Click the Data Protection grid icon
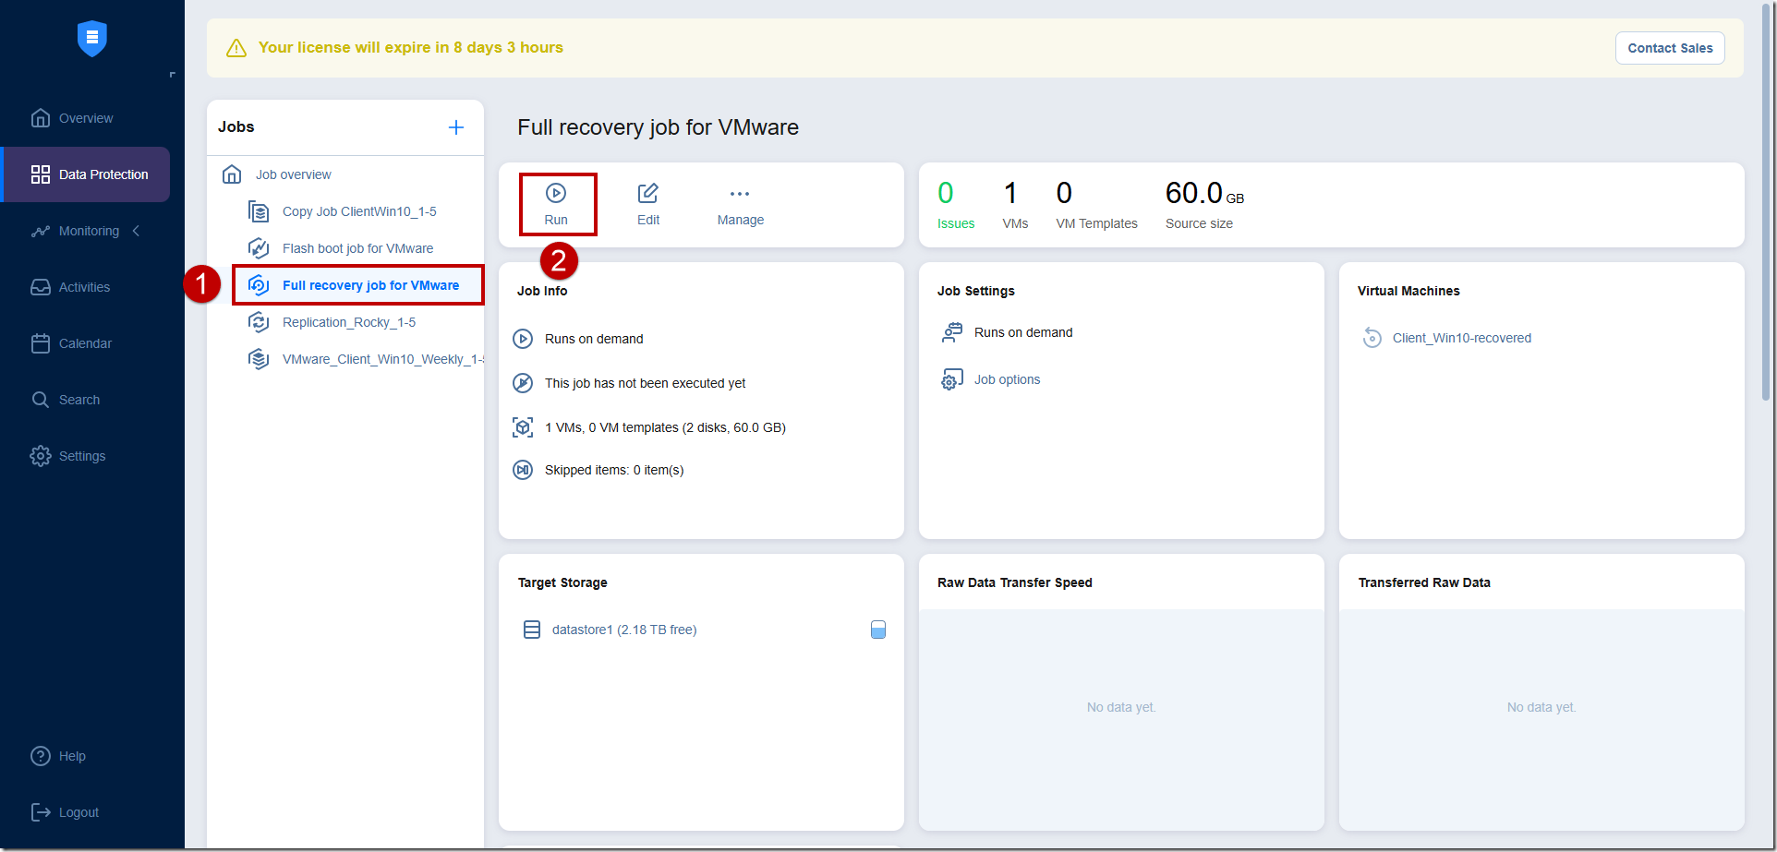This screenshot has height=852, width=1777. tap(41, 174)
